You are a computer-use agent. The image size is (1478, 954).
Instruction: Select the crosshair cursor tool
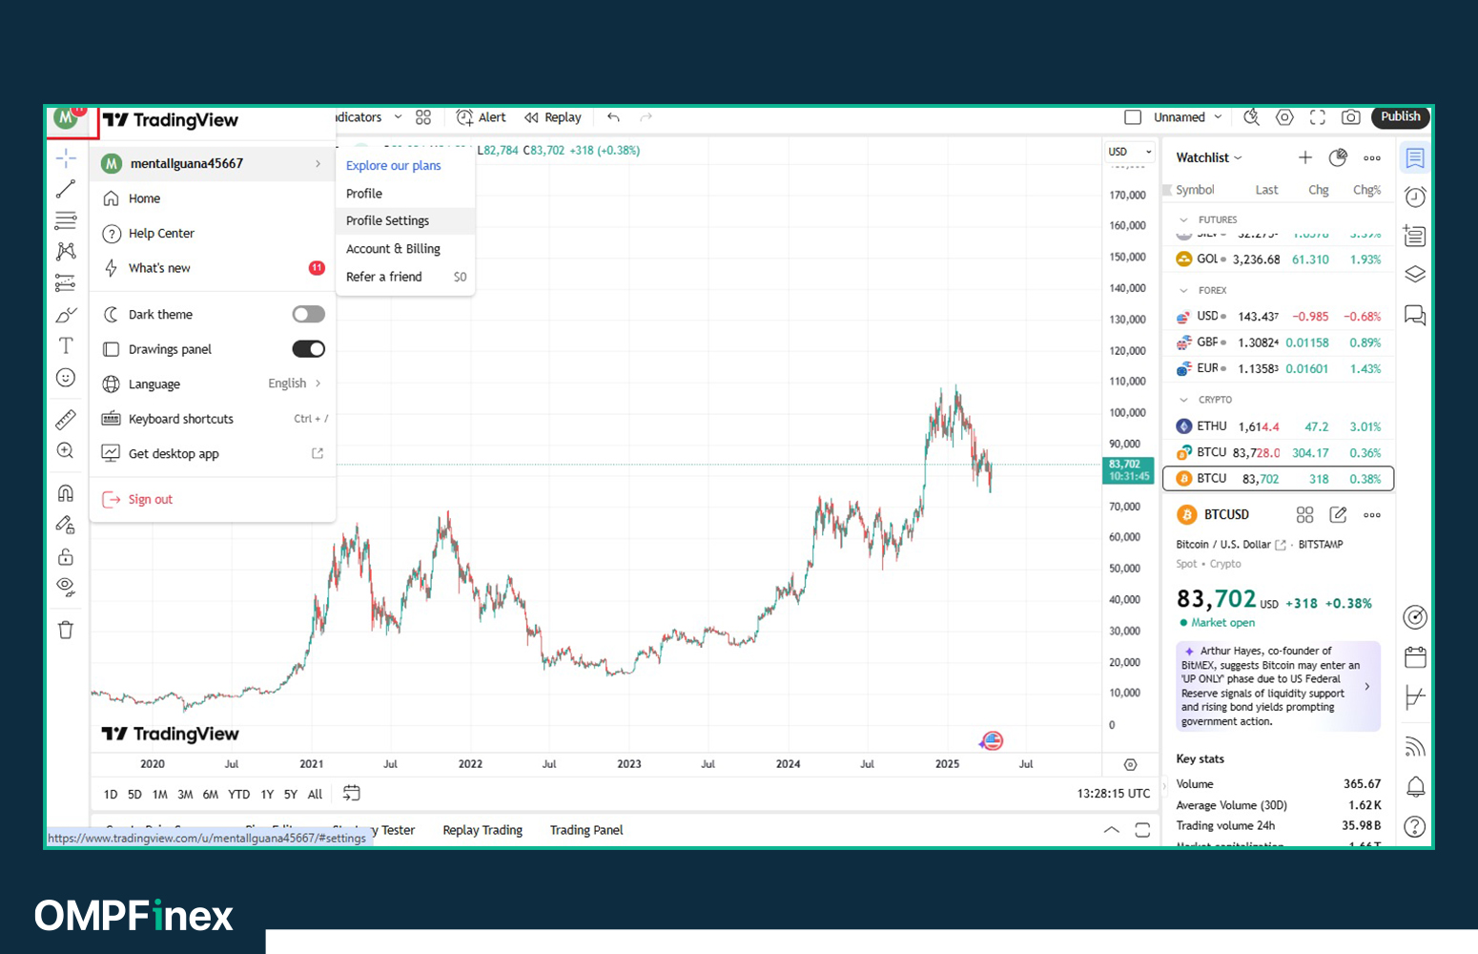(66, 157)
